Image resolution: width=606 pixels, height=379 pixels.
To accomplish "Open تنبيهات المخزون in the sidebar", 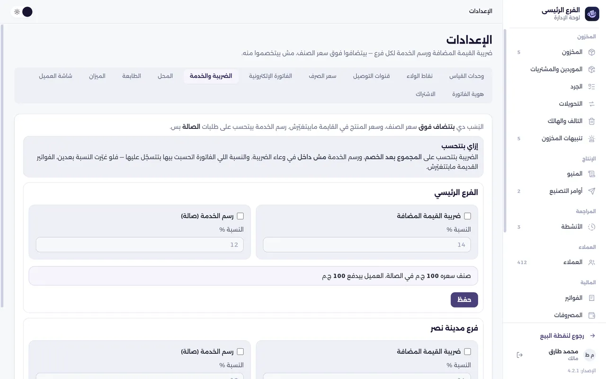I will (554, 138).
